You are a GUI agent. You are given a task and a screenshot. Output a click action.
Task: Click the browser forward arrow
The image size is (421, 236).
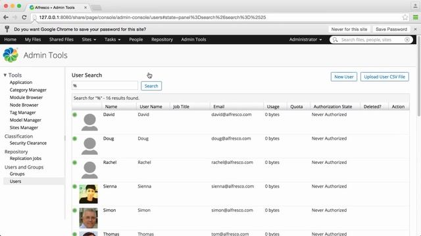click(x=14, y=18)
